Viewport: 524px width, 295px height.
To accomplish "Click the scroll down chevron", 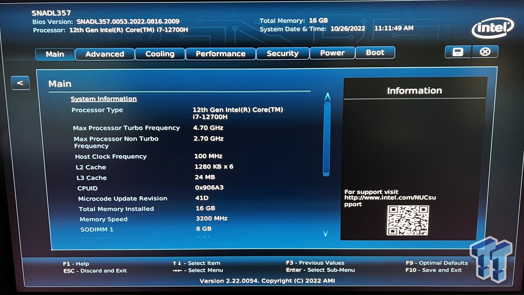I will point(326,233).
